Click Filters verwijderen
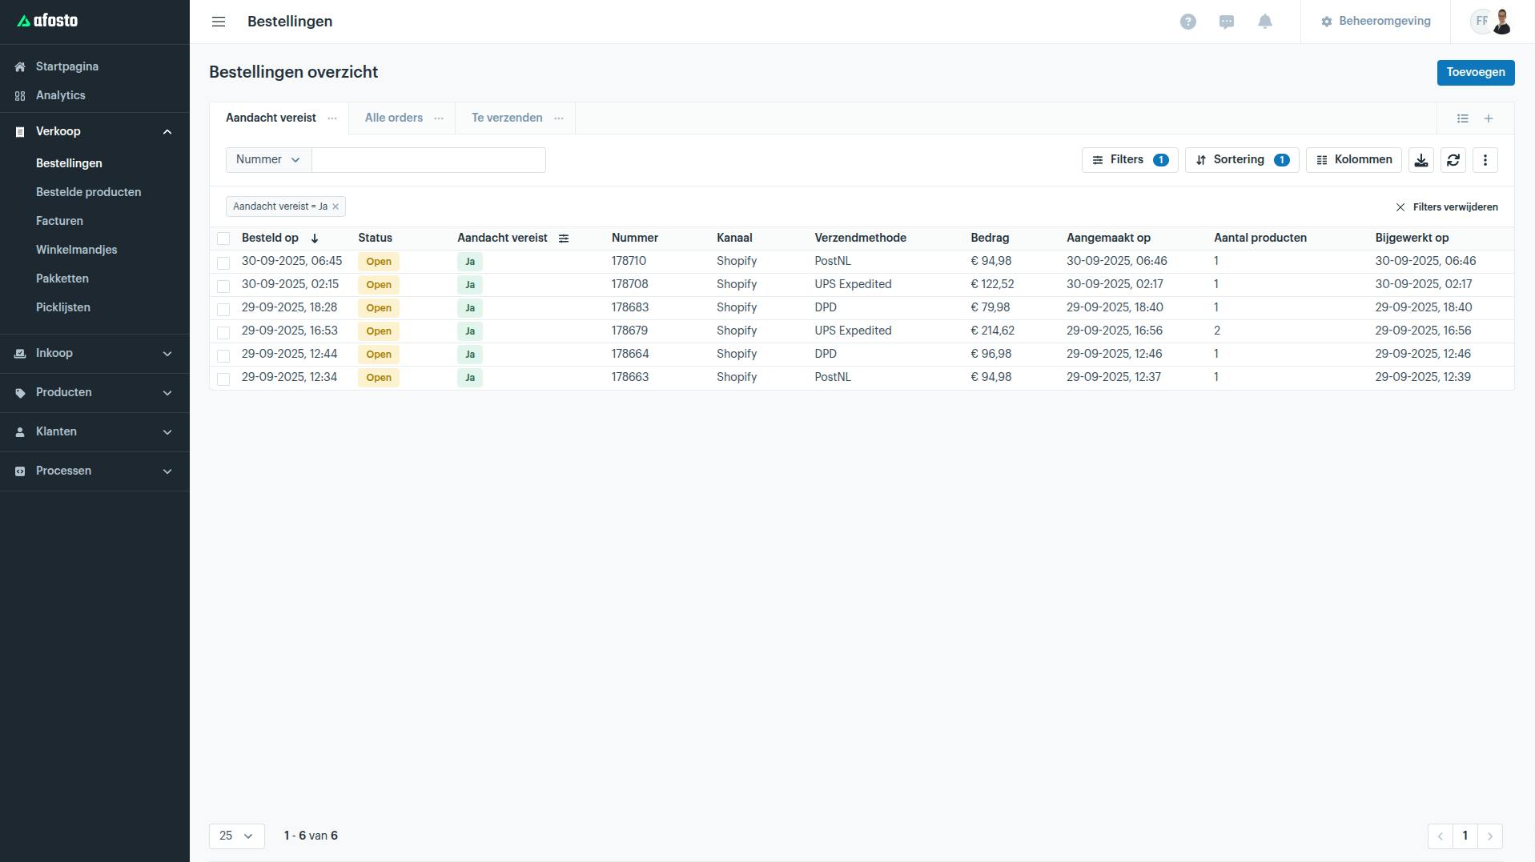The width and height of the screenshot is (1535, 862). pyautogui.click(x=1447, y=207)
